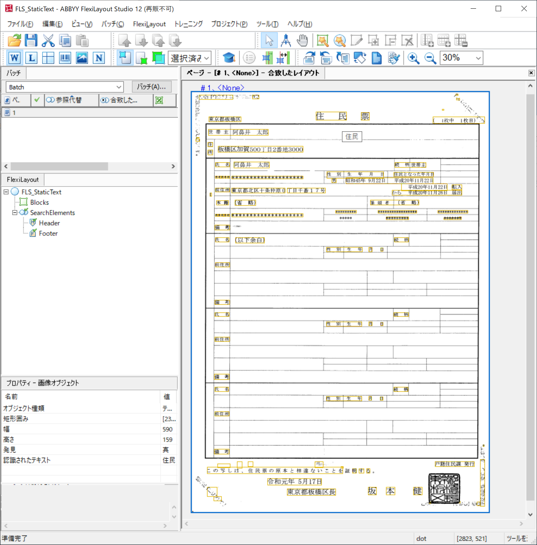Collapse the SearchElements tree node
Screen dimensions: 537x545
(x=15, y=212)
